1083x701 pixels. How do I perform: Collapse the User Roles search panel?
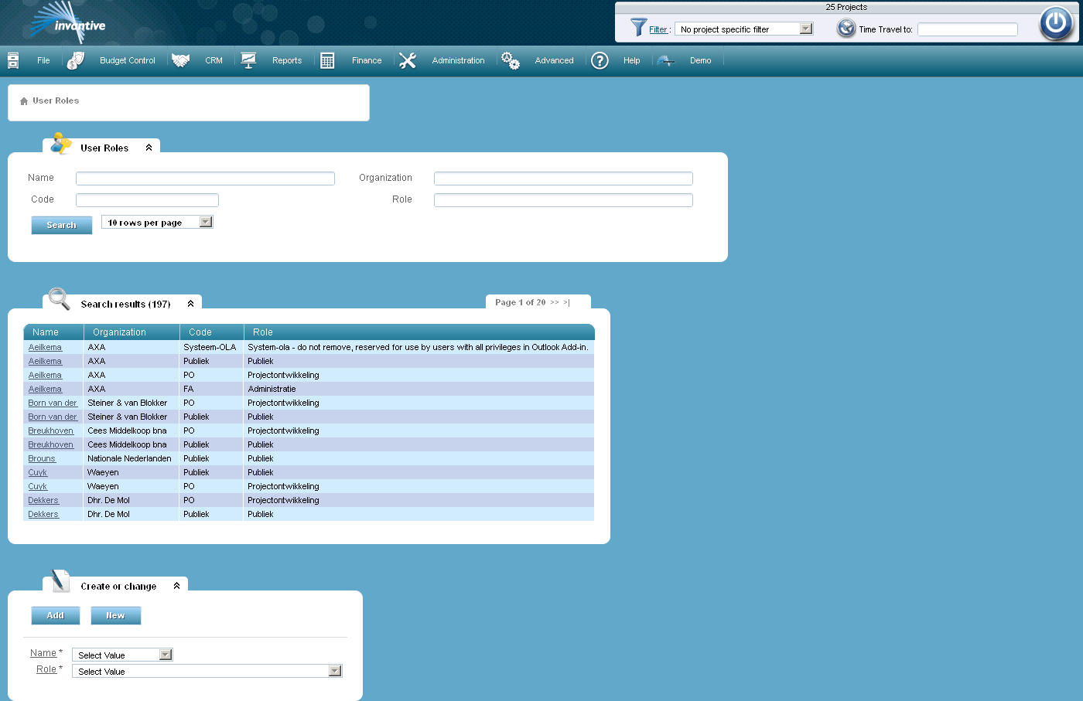point(149,148)
